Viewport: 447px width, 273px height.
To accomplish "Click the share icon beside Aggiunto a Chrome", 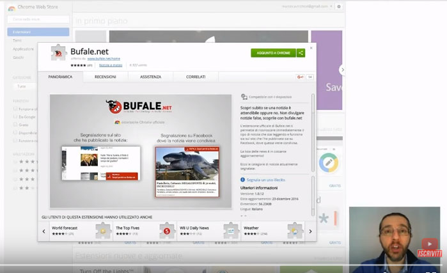I will pyautogui.click(x=301, y=53).
